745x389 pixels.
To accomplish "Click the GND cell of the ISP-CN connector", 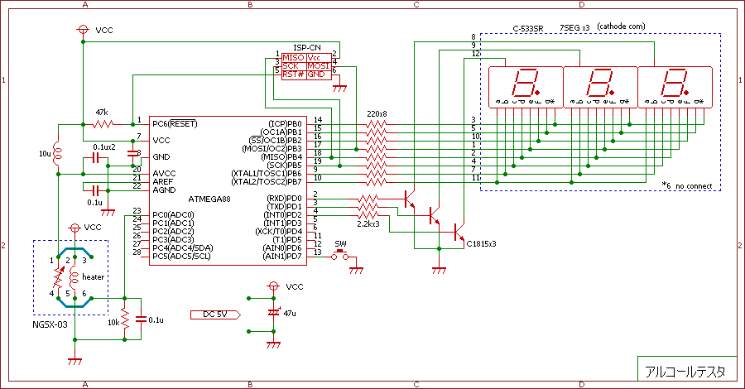I will [x=319, y=74].
